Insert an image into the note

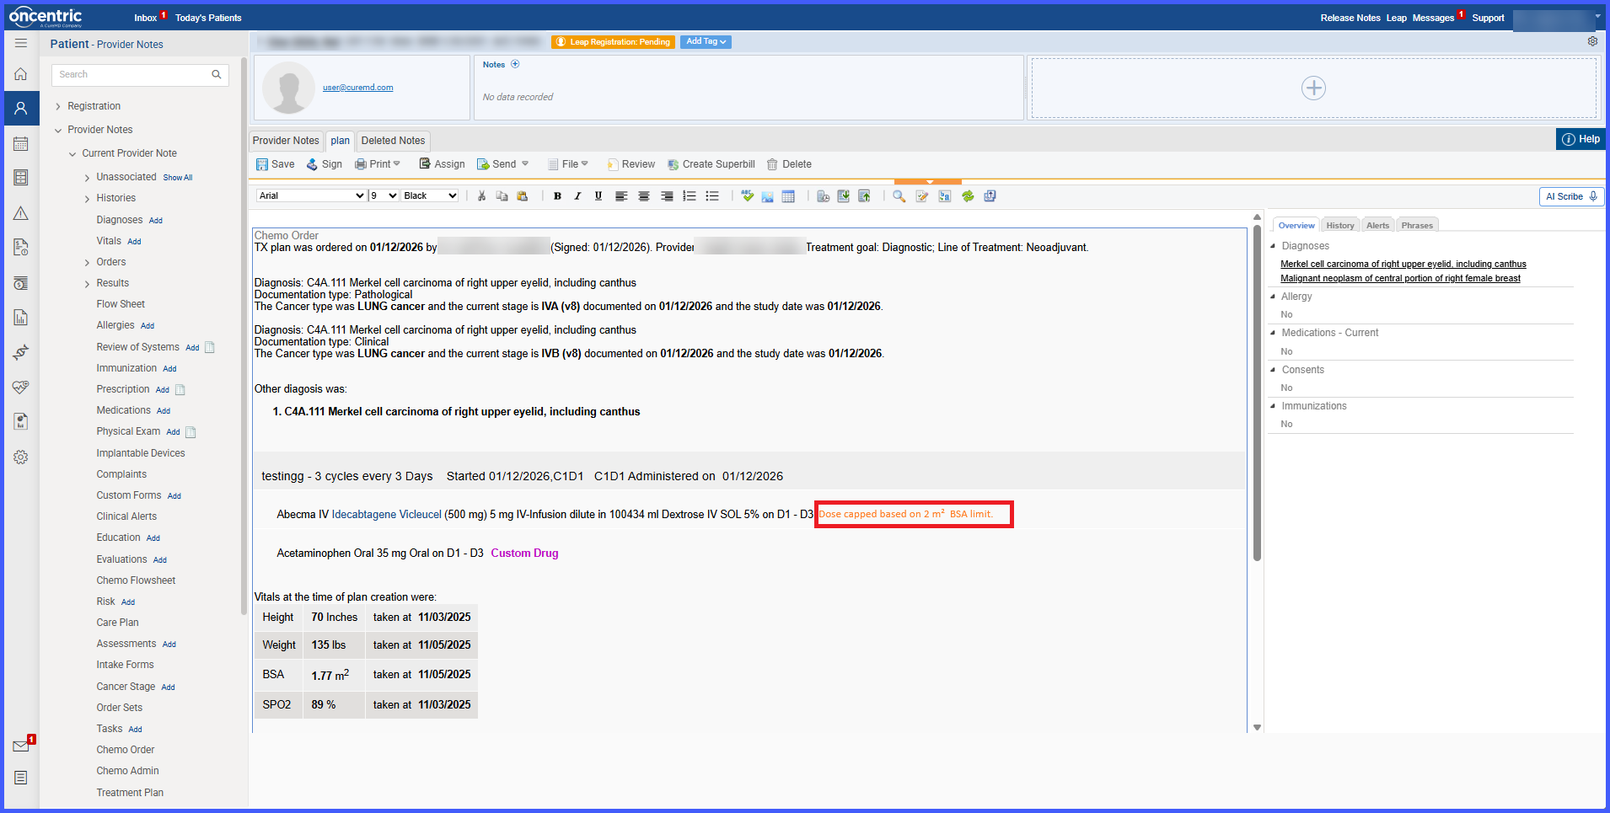tap(767, 196)
